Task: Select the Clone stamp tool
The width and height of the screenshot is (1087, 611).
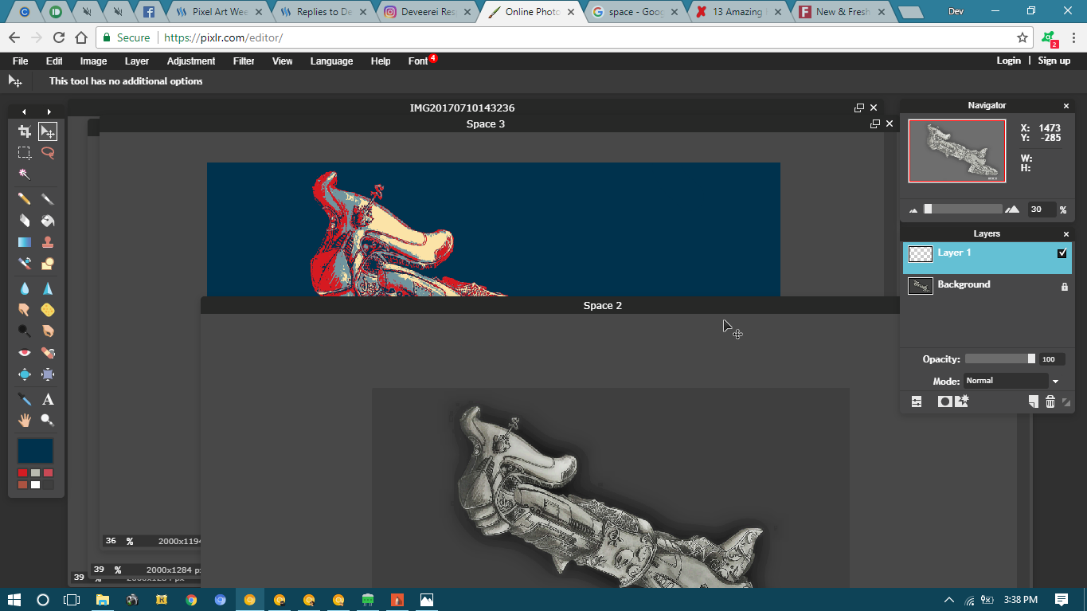Action: (x=48, y=242)
